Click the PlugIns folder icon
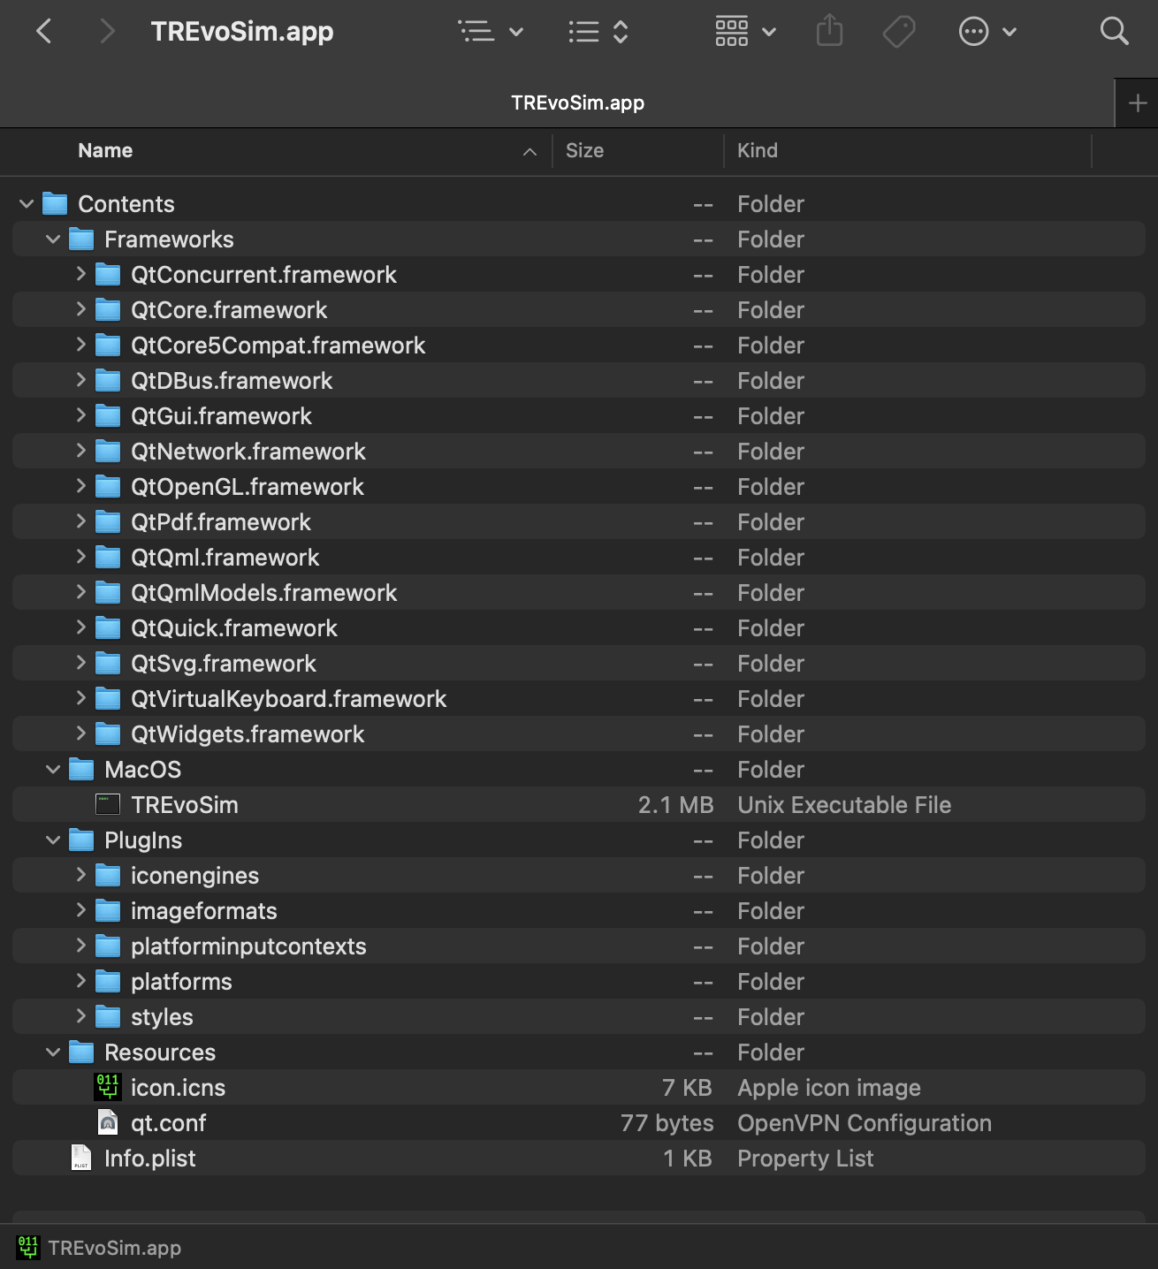 point(81,840)
